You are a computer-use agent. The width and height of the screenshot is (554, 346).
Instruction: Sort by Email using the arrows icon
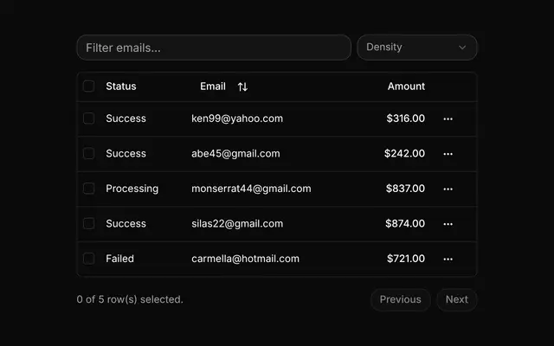242,86
